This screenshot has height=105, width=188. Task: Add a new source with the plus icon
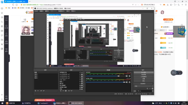coord(61,91)
